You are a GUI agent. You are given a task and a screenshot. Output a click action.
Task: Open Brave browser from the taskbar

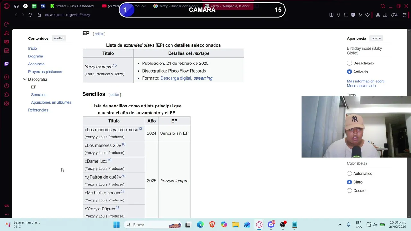[212, 225]
